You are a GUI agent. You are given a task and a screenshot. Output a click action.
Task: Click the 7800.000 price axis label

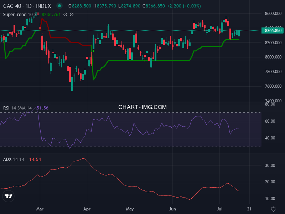pyautogui.click(x=273, y=72)
